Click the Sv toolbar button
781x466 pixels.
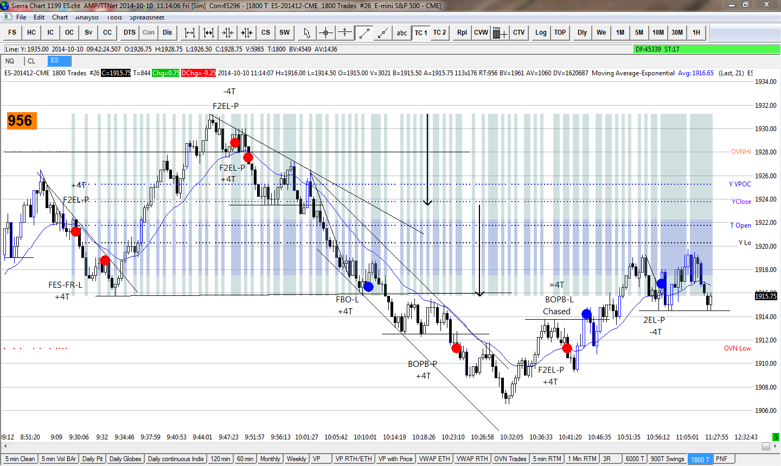coord(88,33)
